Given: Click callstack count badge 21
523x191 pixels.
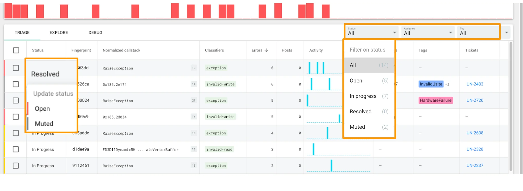Looking at the screenshot, I should pyautogui.click(x=194, y=101).
